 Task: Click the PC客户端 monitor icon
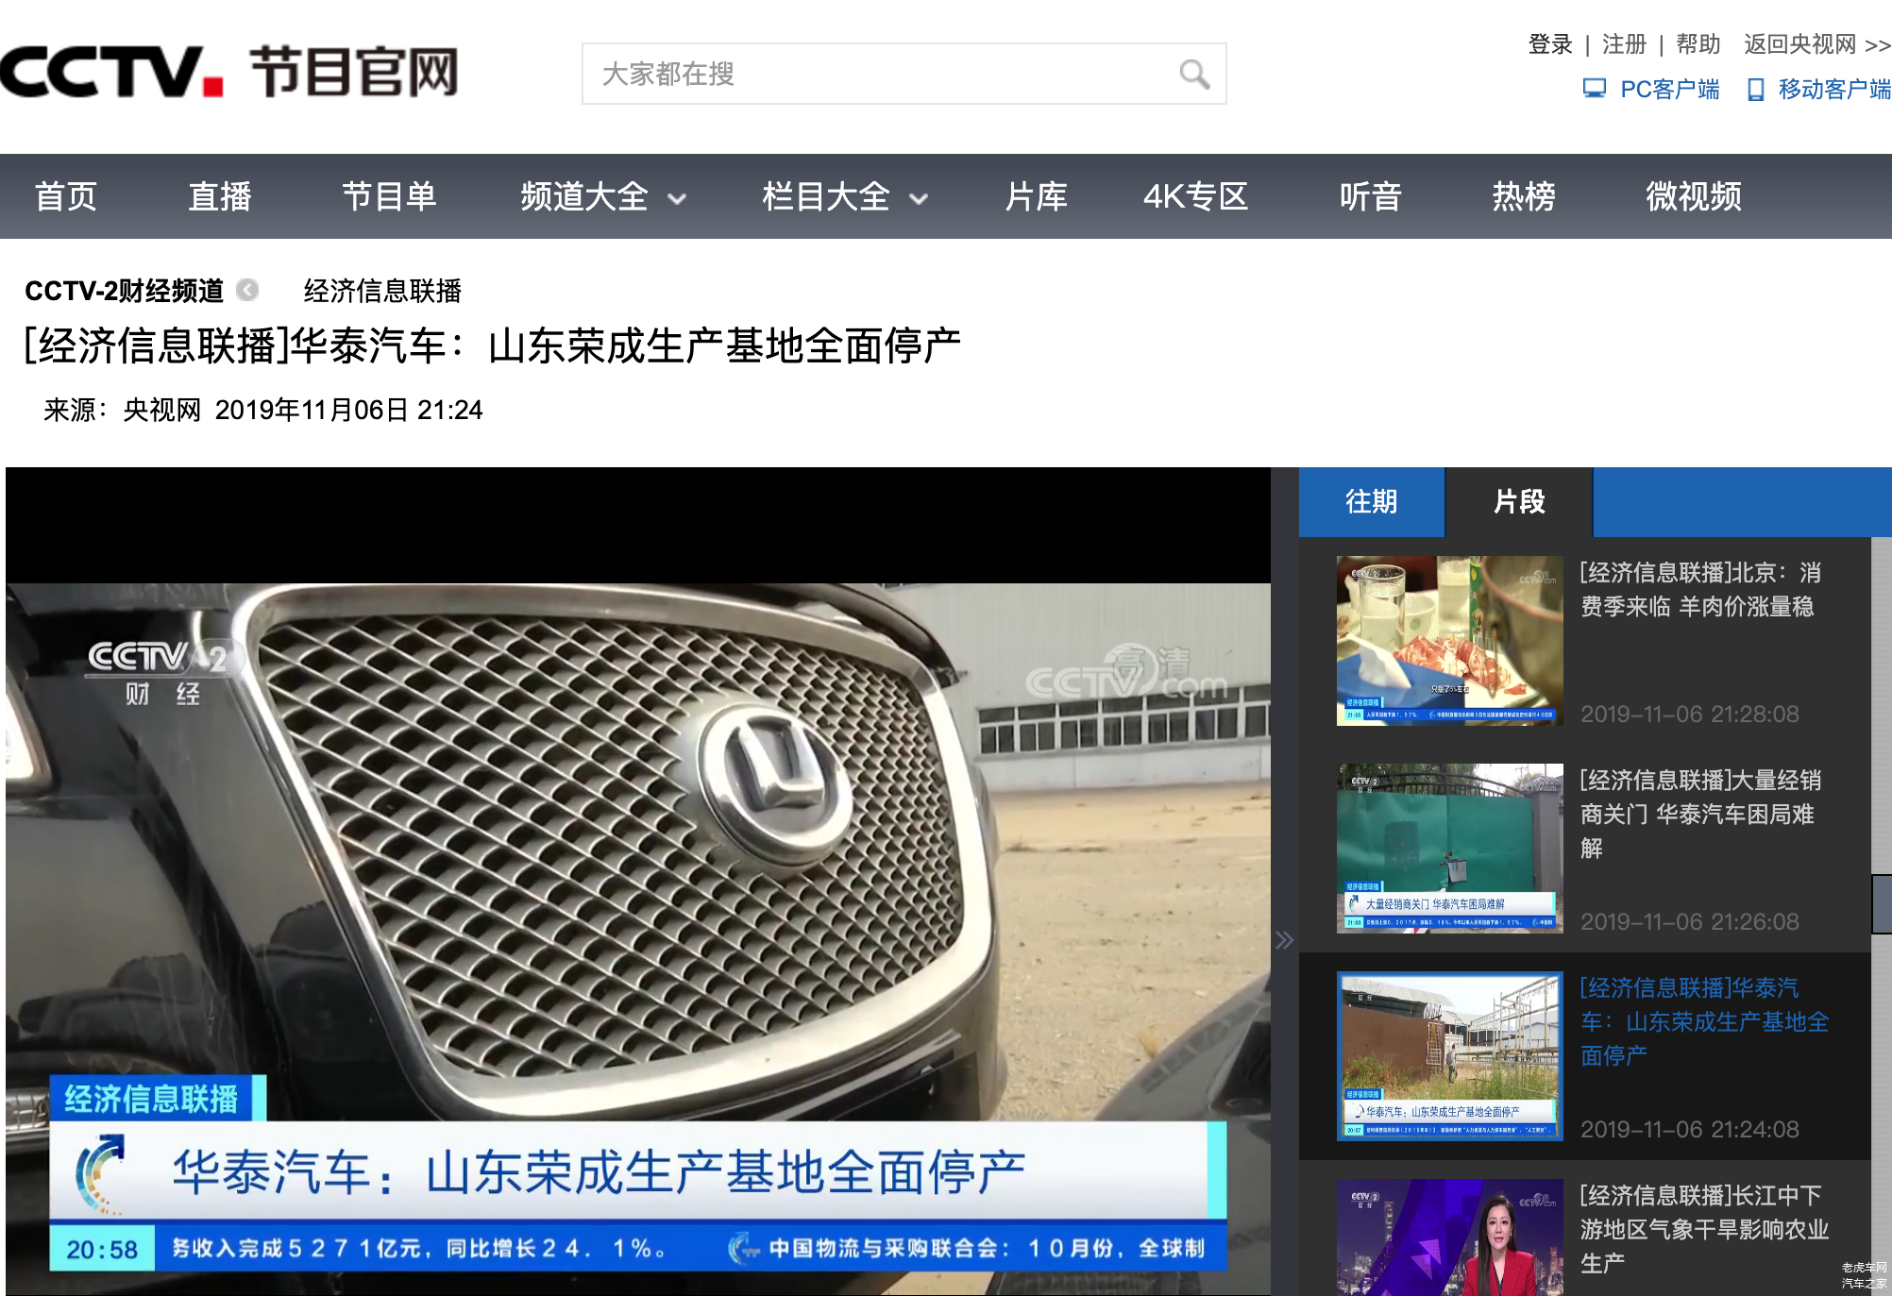pos(1594,89)
